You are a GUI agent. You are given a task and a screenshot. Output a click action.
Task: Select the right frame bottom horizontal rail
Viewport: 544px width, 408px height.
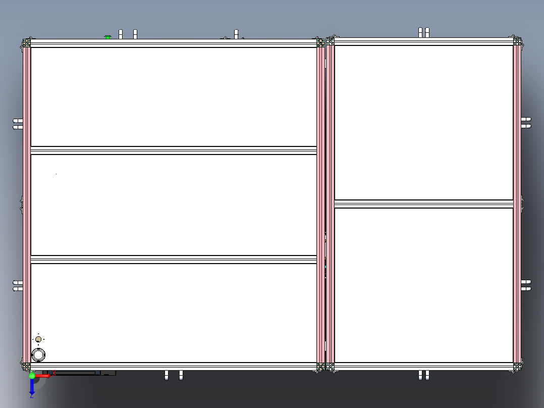click(x=423, y=366)
